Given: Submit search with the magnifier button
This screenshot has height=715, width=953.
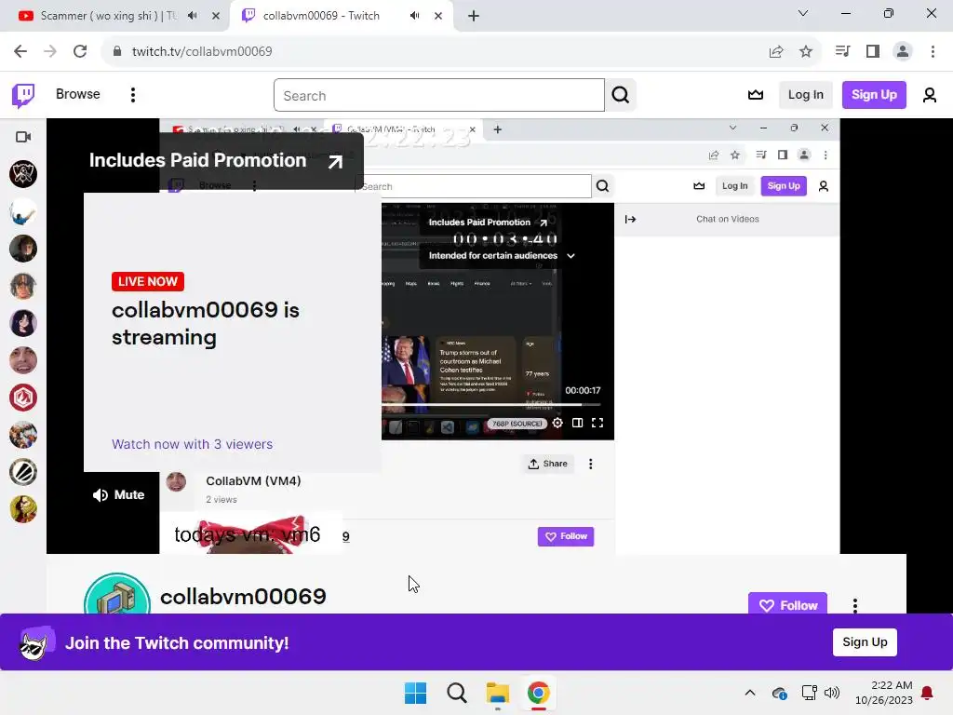Looking at the screenshot, I should coord(621,95).
